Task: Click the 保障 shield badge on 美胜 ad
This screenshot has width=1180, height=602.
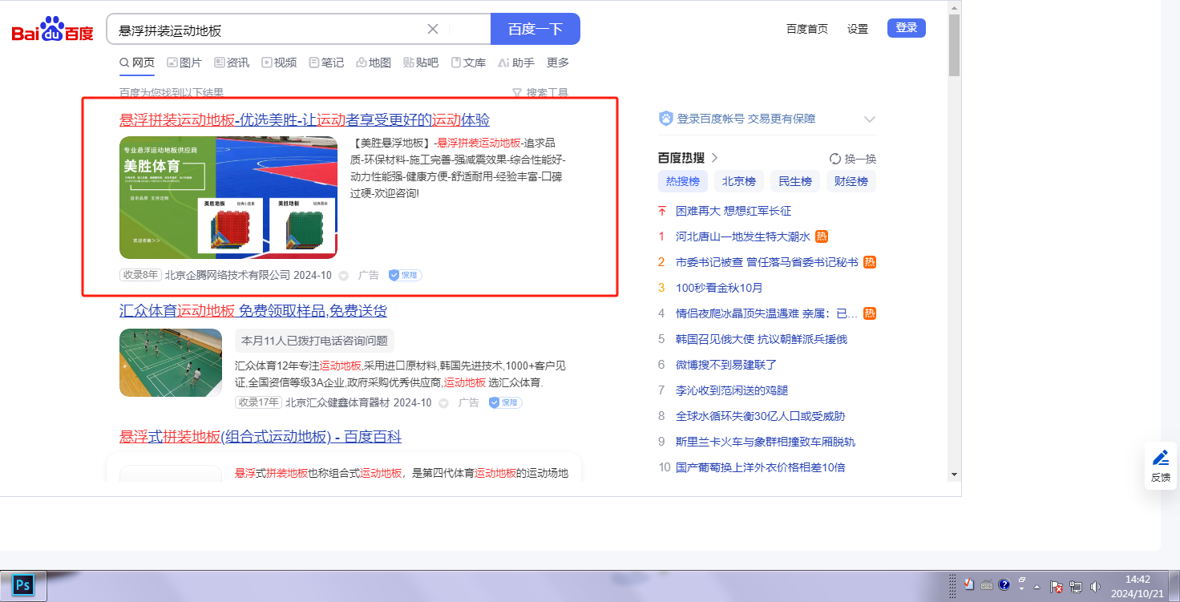Action: (x=406, y=275)
